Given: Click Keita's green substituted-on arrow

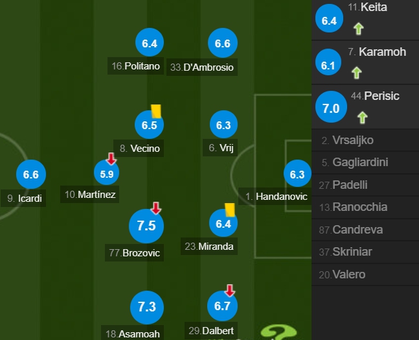Looking at the screenshot, I should (359, 29).
